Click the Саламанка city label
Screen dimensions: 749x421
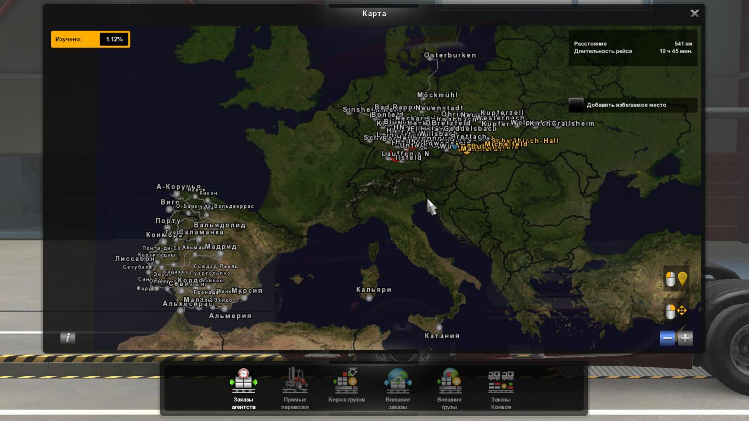(201, 232)
